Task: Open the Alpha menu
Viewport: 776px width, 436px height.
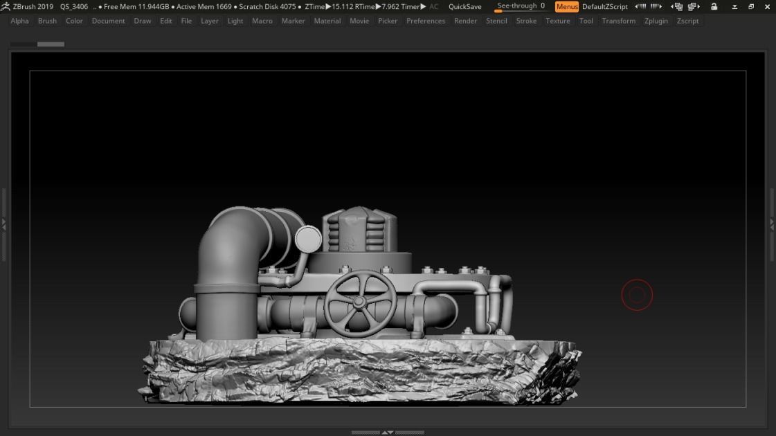Action: 20,21
